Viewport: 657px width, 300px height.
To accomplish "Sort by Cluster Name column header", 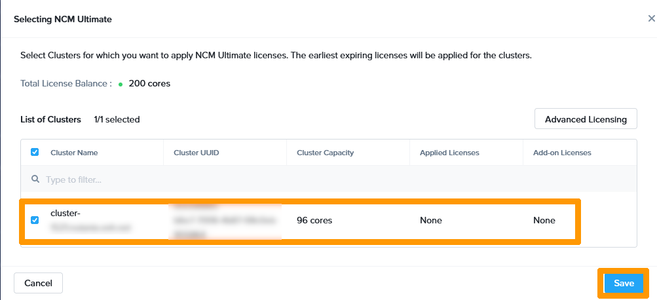I will 74,153.
